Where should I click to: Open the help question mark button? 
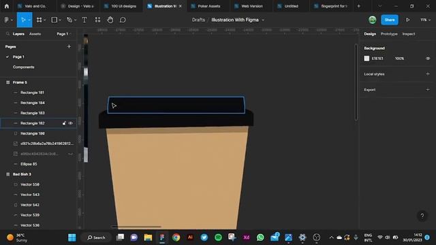(422, 216)
